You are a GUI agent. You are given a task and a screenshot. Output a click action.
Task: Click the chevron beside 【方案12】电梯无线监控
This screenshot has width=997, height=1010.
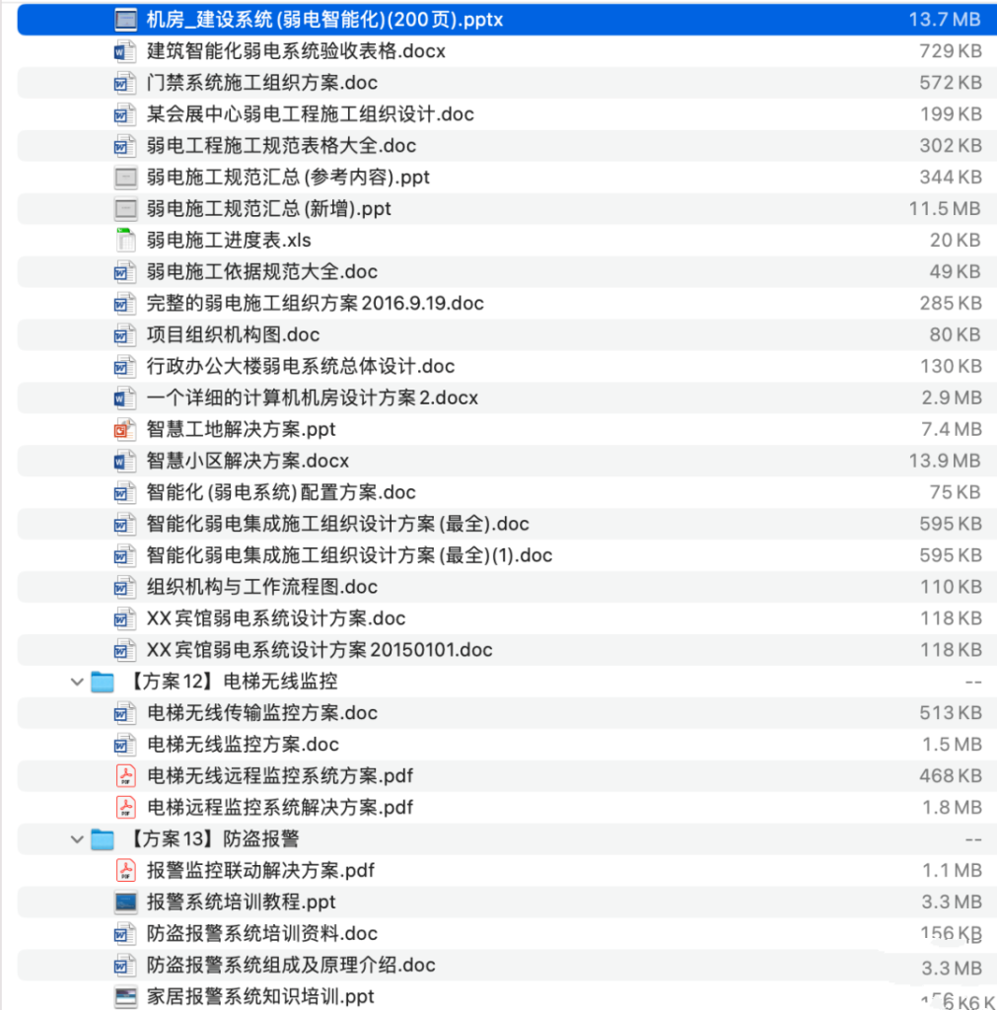[x=77, y=681]
